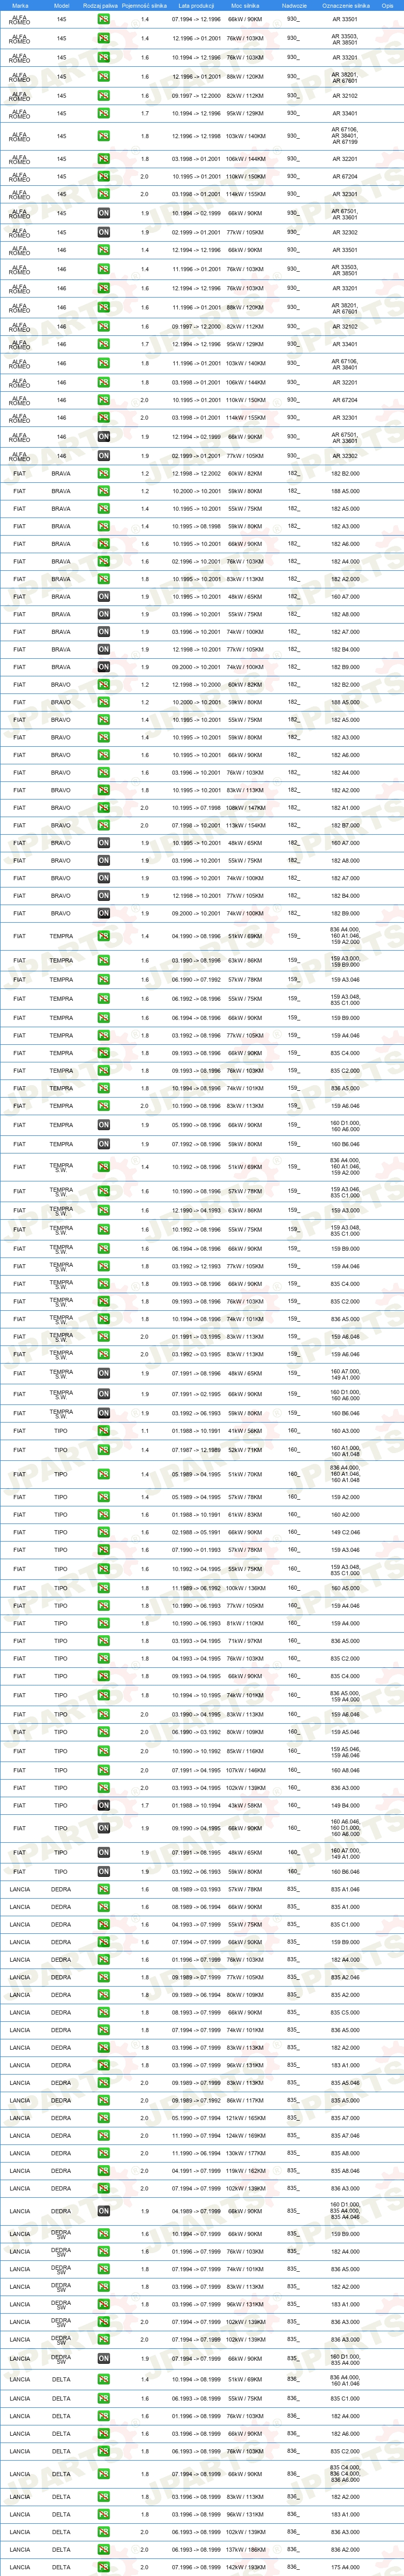The image size is (404, 2576).
Task: Click petrol icon in Alfa 146 1.7 95kW row
Action: tap(104, 345)
